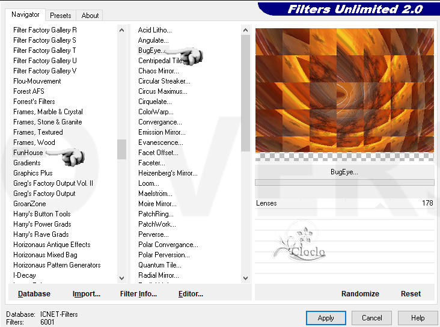Choose Circus Maximus... filter
Screen dimensions: 440x327
coord(163,91)
